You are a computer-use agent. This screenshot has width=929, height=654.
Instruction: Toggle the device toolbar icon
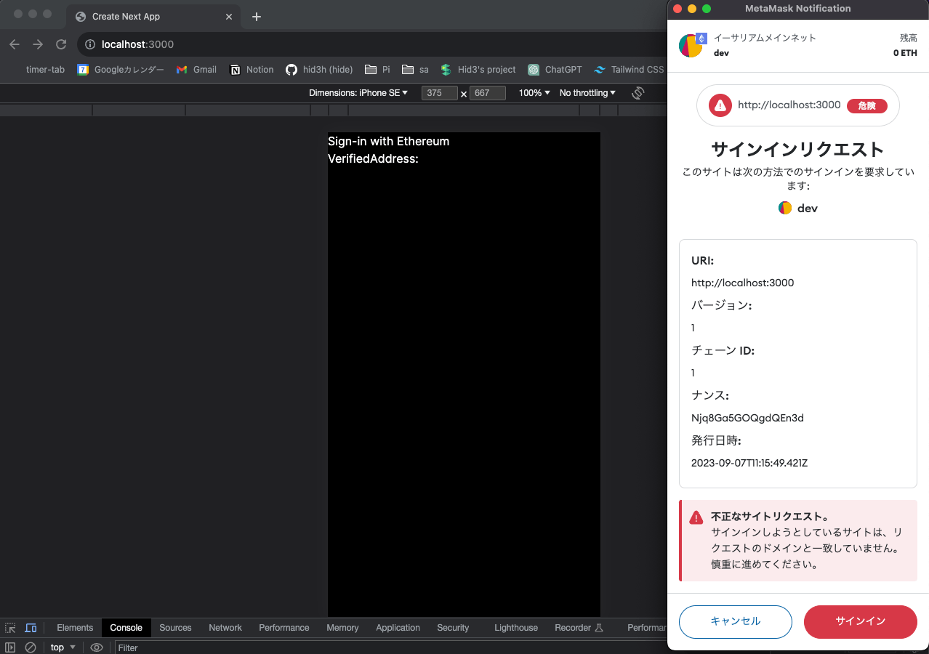pos(31,628)
